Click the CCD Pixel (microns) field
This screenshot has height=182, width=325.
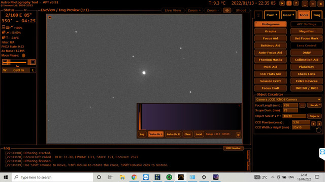click(x=301, y=122)
